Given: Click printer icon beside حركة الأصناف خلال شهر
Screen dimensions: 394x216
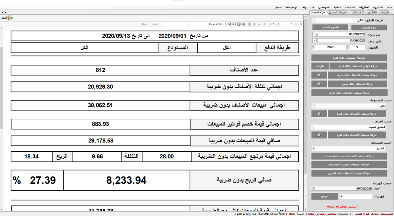Looking at the screenshot, I should [319, 84].
